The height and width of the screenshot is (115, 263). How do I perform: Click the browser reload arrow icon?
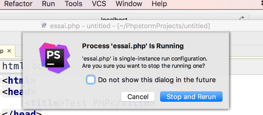pos(242,18)
